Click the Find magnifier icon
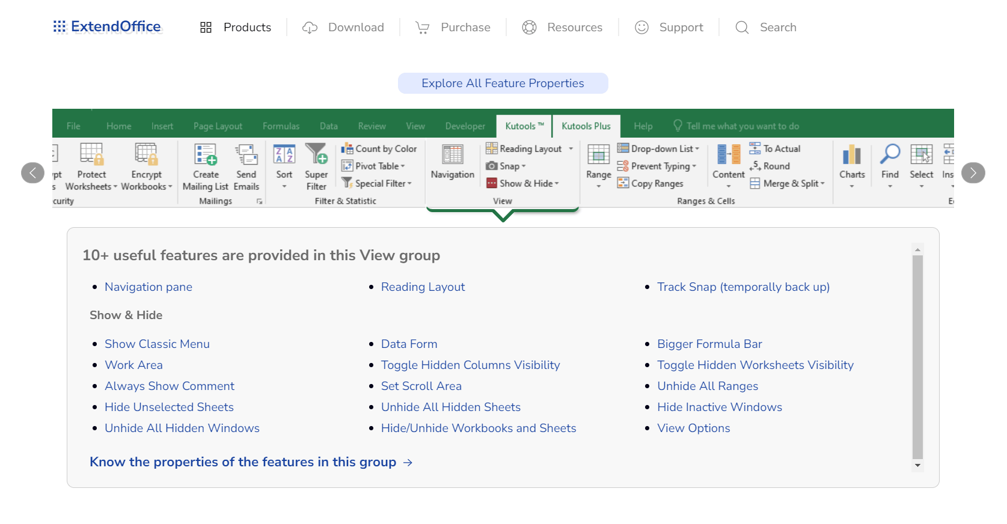Screen dimensions: 1007x524 pos(890,154)
